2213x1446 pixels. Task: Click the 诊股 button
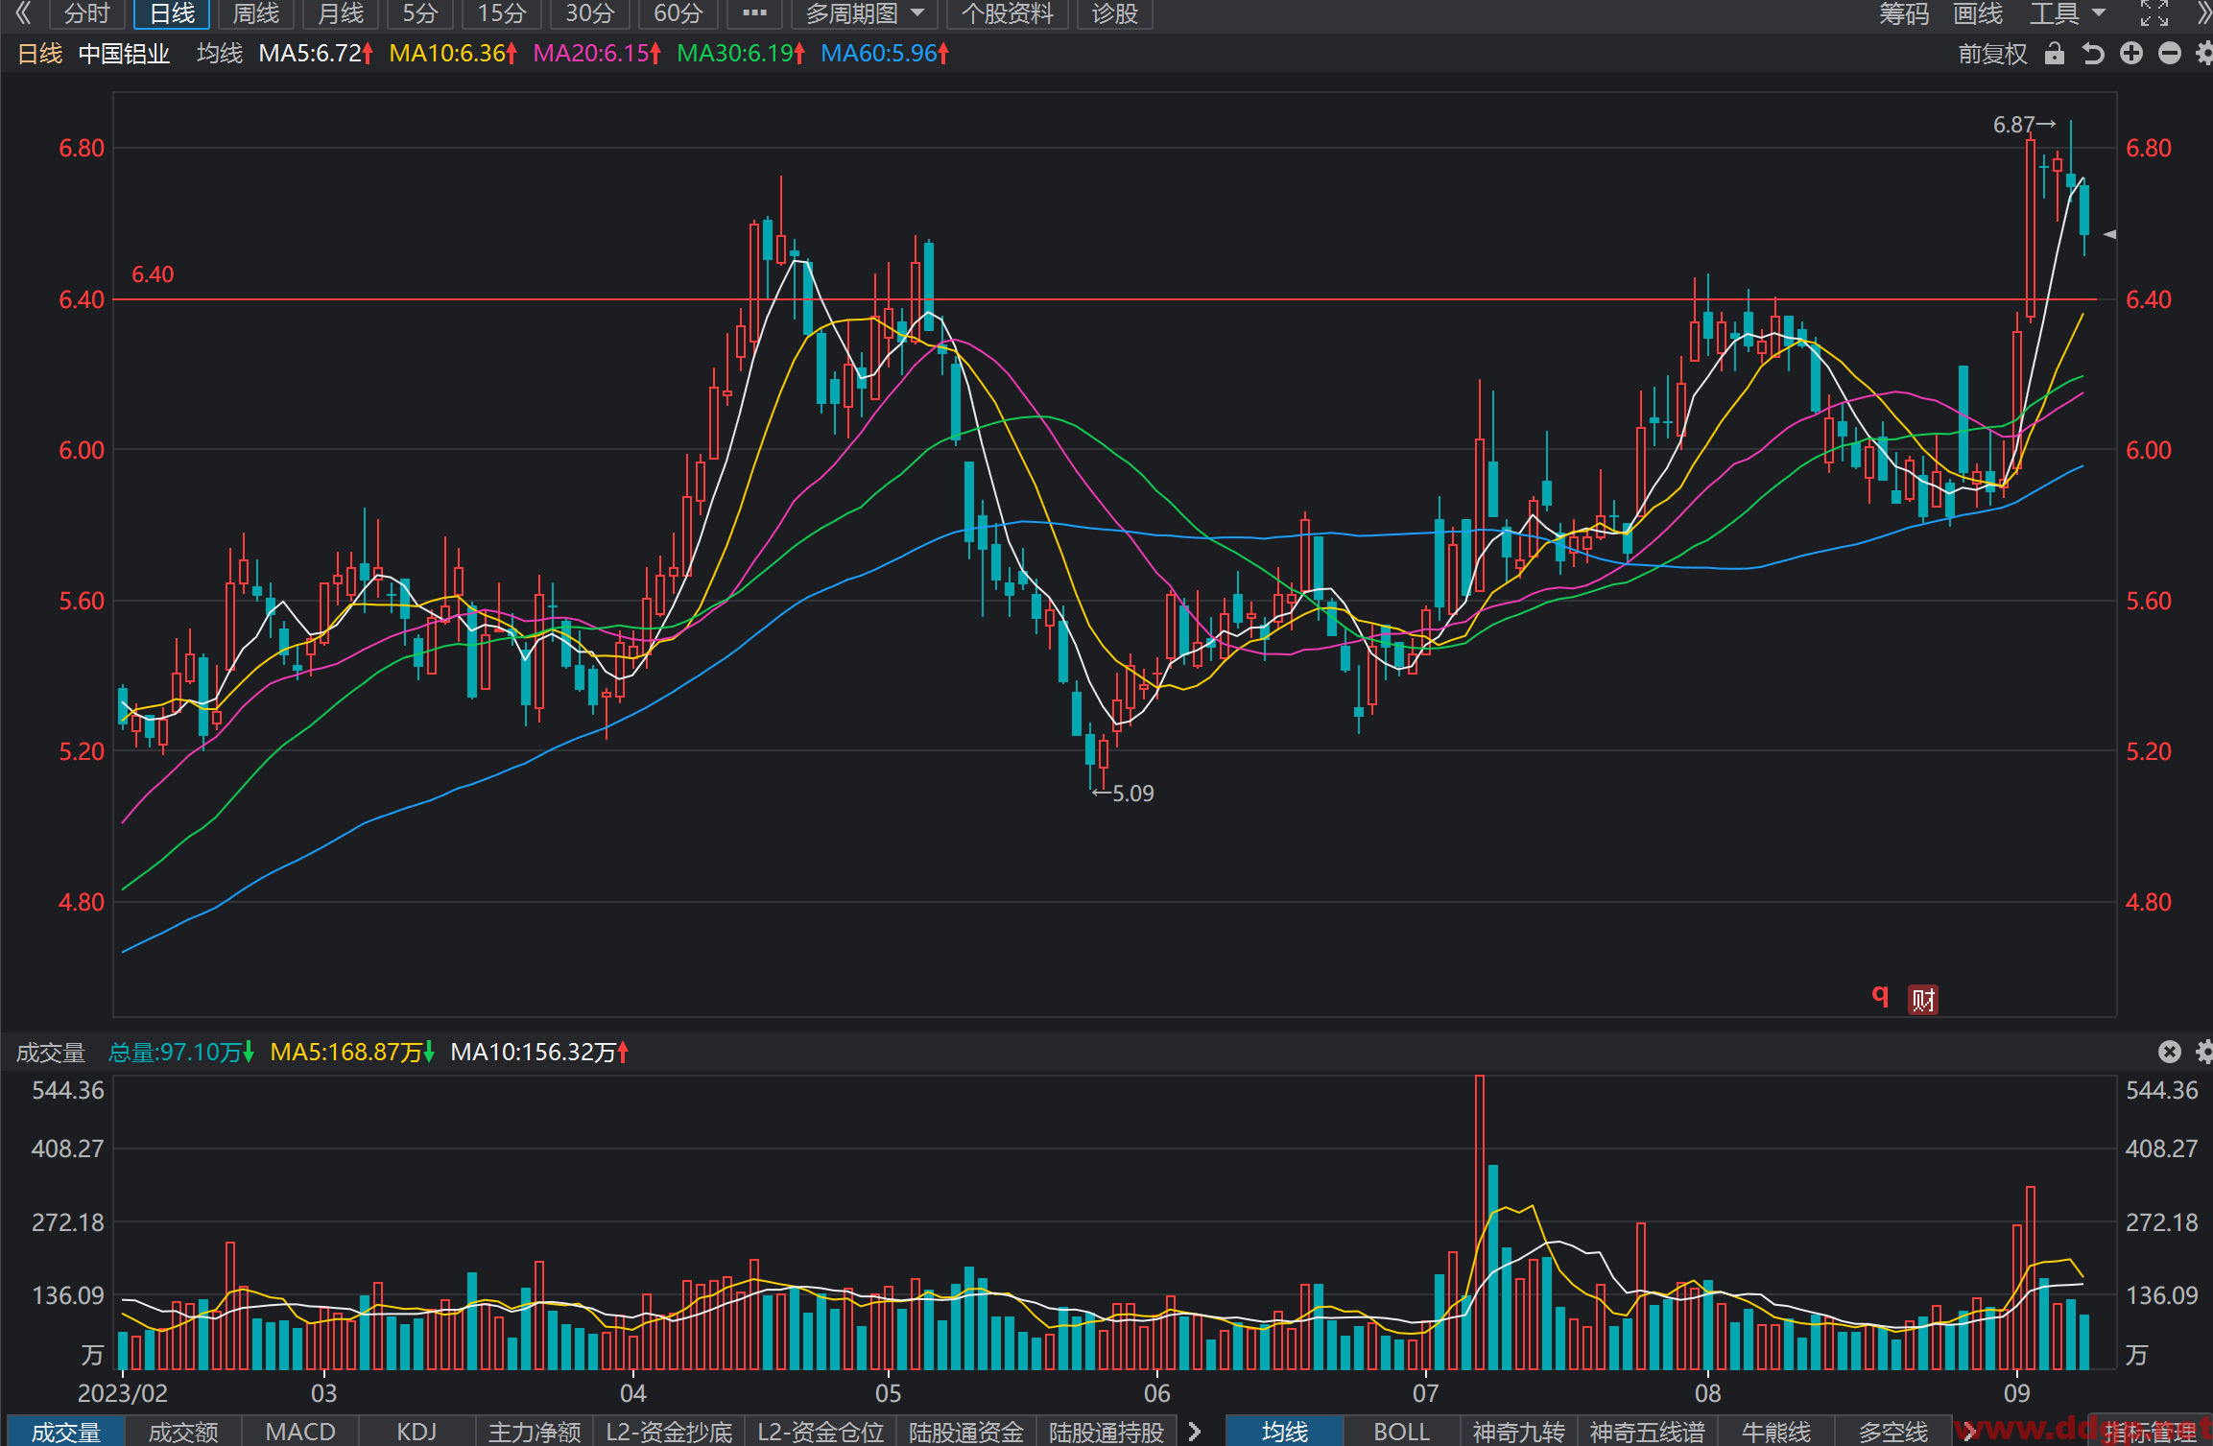pyautogui.click(x=1114, y=13)
